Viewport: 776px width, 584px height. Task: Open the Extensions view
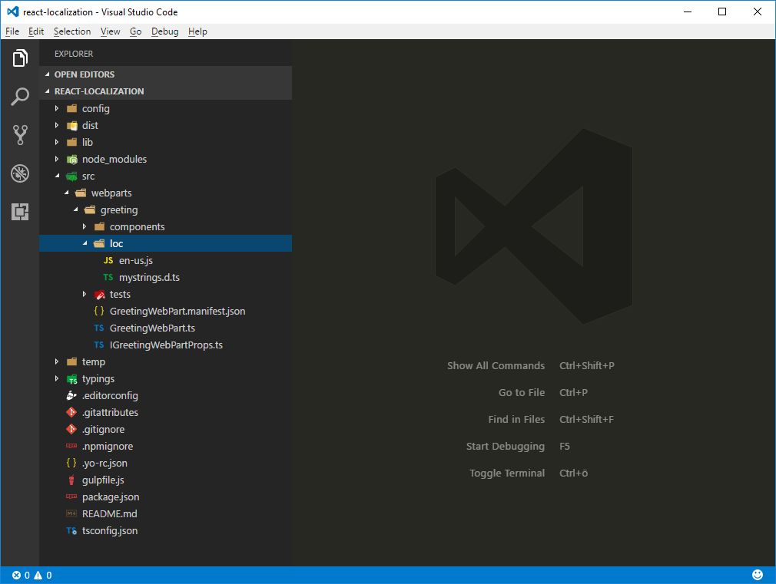20,212
